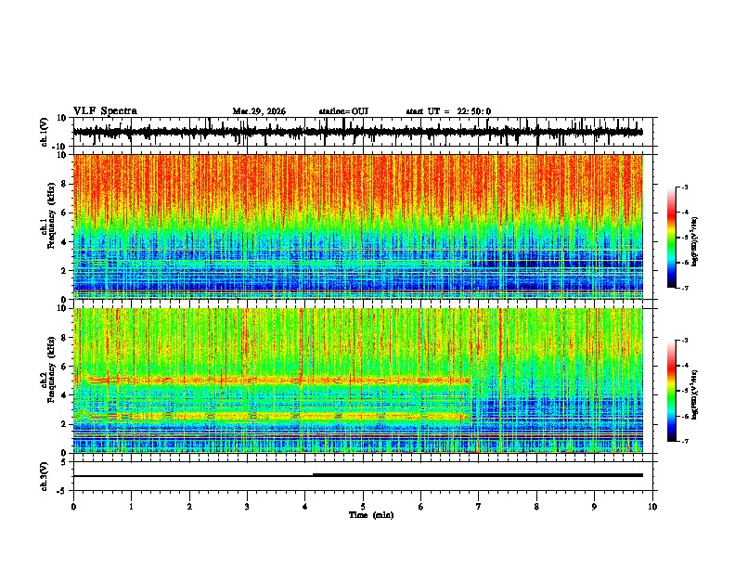The image size is (735, 568).
Task: Click the "Time (min)" axis label
Action: tap(371, 515)
